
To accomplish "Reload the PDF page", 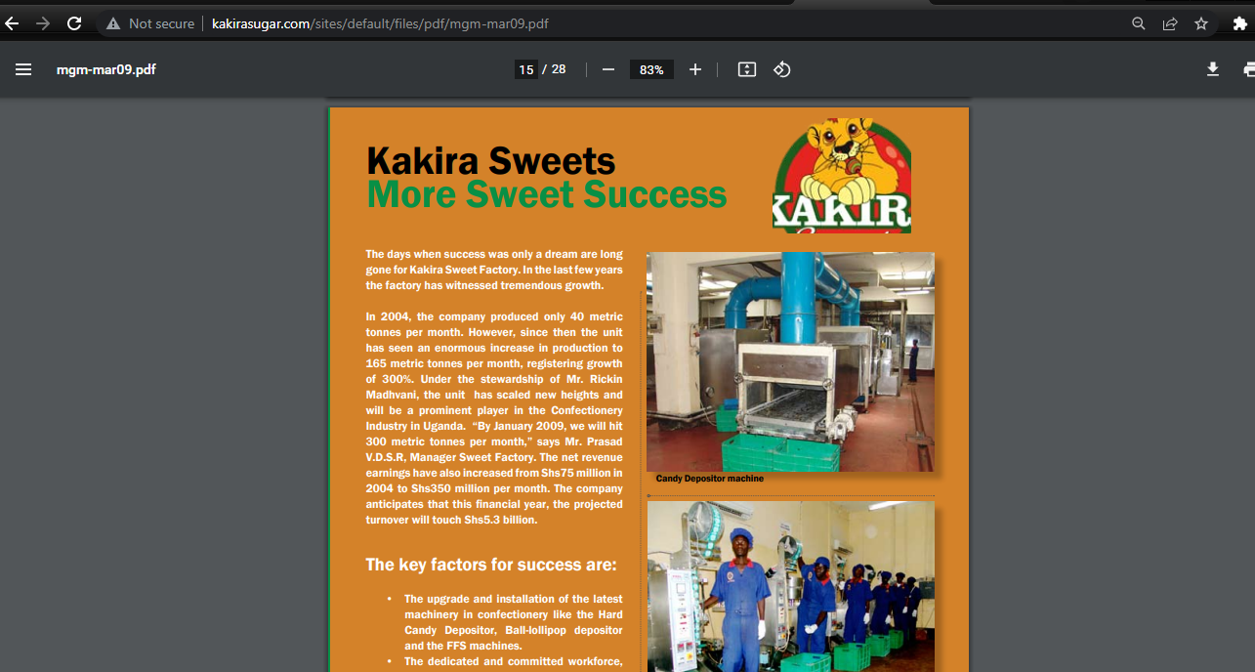I will (x=74, y=23).
